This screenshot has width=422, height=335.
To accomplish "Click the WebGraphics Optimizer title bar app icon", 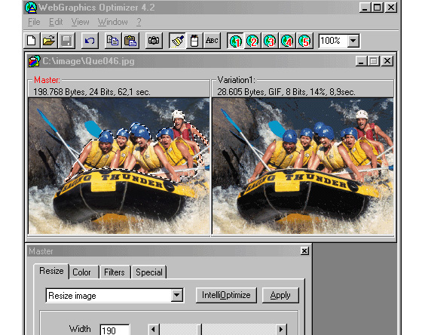I will [x=31, y=8].
